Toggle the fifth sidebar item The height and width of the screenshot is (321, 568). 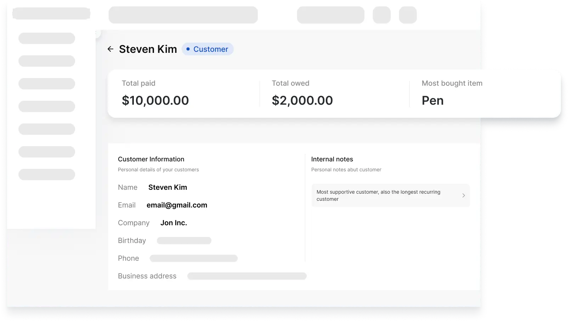coord(46,129)
